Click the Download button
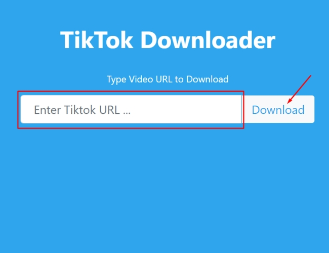Image resolution: width=329 pixels, height=253 pixels. tap(278, 109)
